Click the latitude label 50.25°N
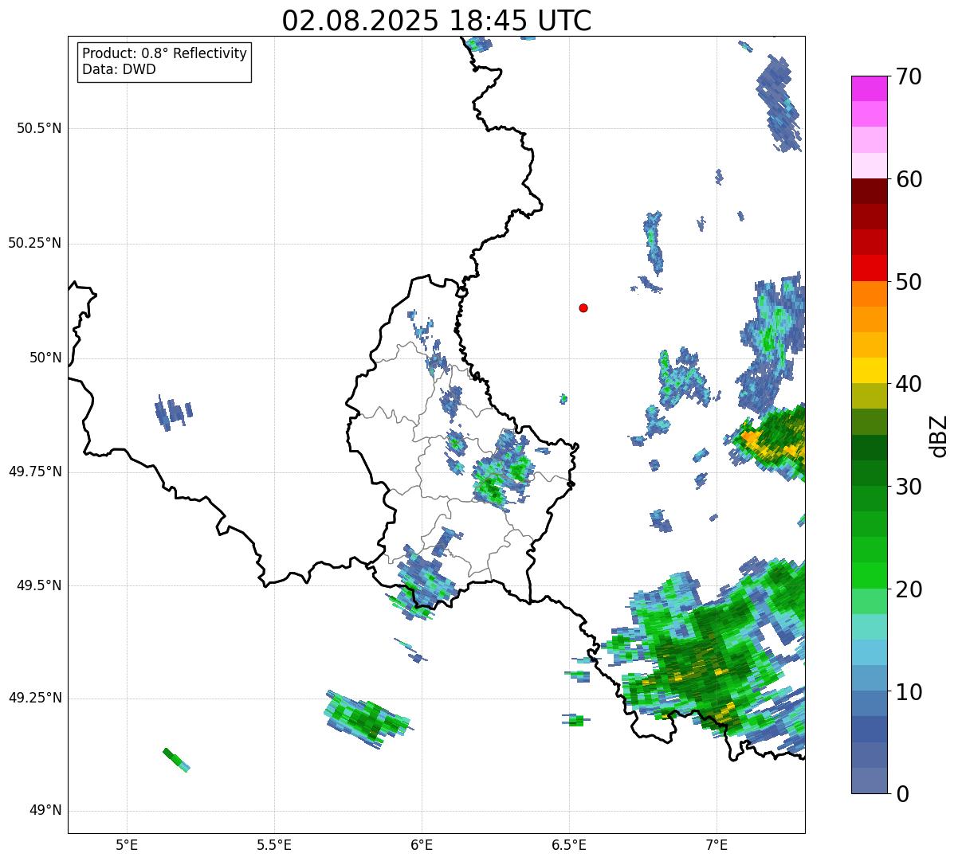 pyautogui.click(x=35, y=243)
